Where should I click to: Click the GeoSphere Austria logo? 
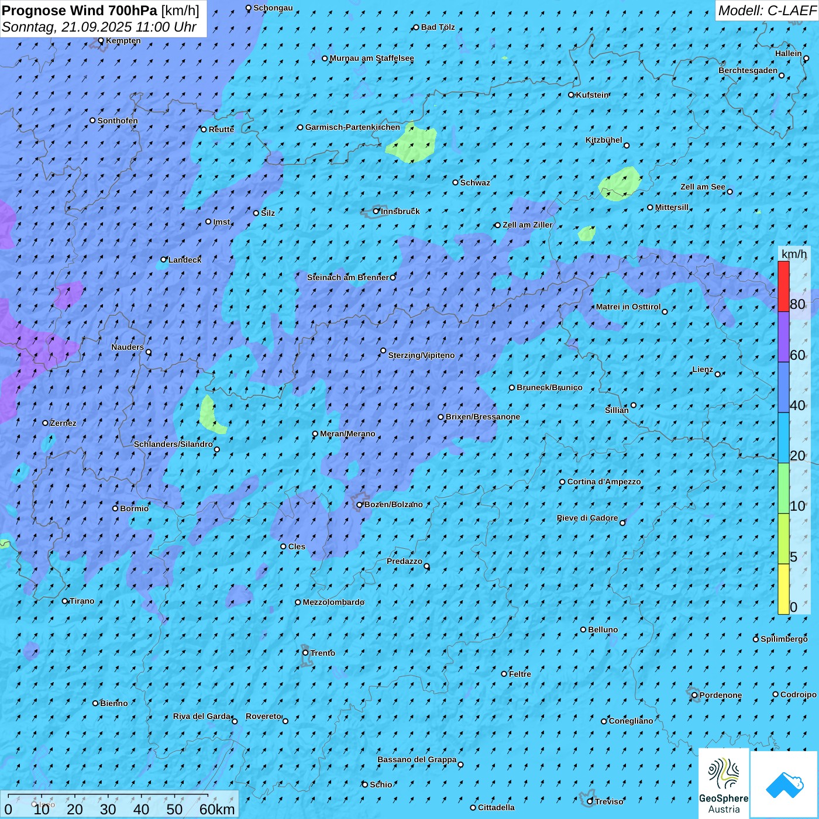724,783
